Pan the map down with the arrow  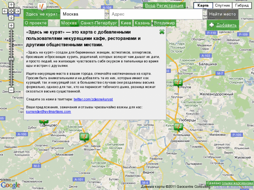[x=11, y=17]
